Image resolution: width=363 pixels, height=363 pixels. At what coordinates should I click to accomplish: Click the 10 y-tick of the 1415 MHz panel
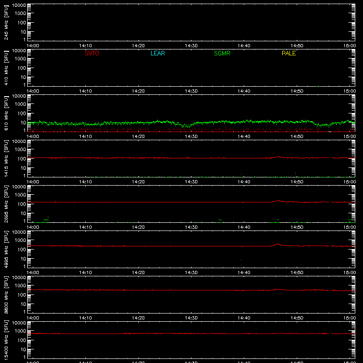[x=23, y=168]
